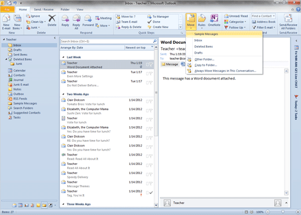The height and width of the screenshot is (215, 301).
Task: Click the Move button
Action: (x=191, y=21)
